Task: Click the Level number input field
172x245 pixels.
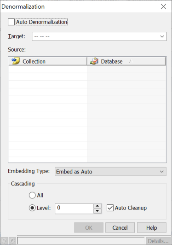Action: pos(74,209)
